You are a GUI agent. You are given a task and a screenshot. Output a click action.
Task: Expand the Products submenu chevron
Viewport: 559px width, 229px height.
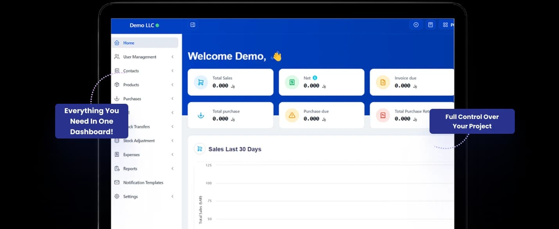tap(173, 85)
